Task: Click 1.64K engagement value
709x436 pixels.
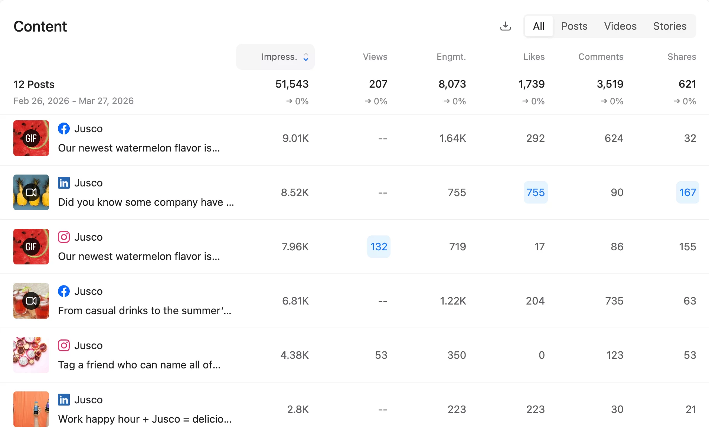Action: pyautogui.click(x=452, y=138)
